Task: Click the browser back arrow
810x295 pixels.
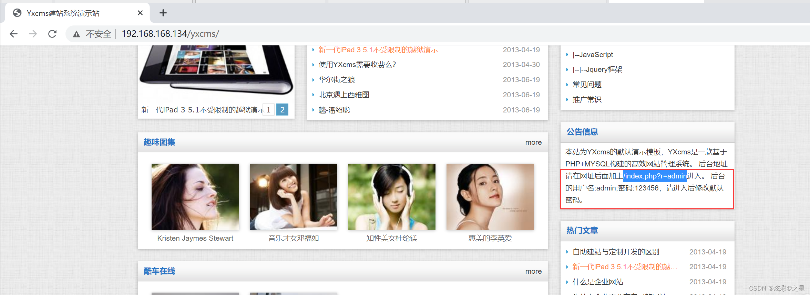Action: [14, 34]
